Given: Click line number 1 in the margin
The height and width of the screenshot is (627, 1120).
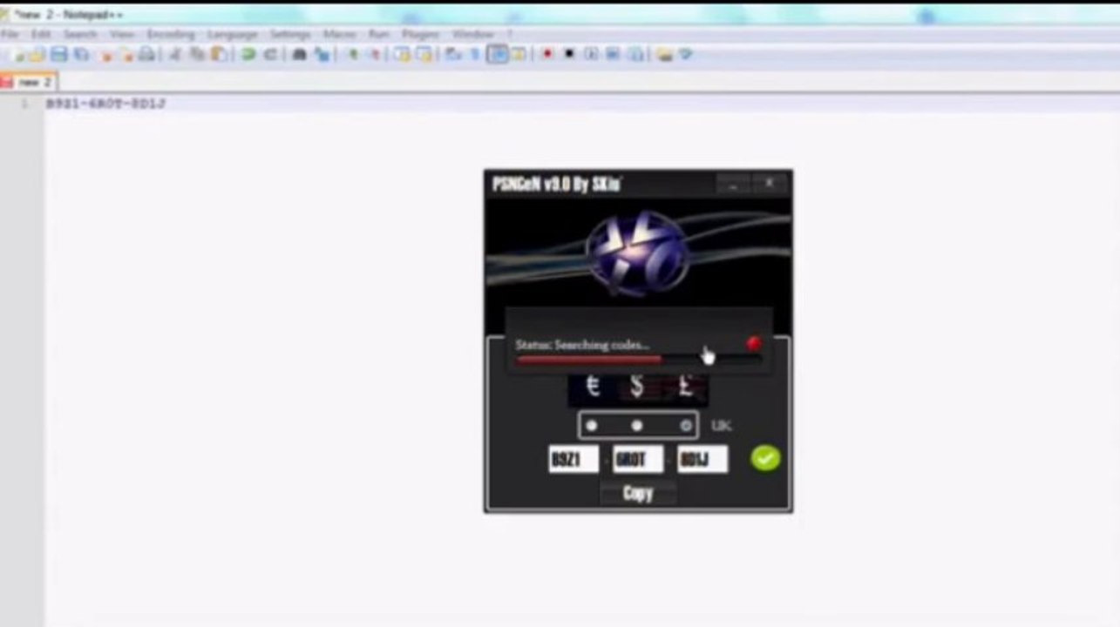Looking at the screenshot, I should point(24,103).
